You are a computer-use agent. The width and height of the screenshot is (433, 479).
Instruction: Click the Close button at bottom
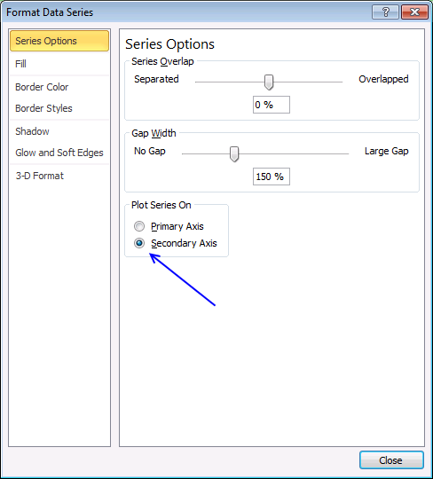click(391, 460)
